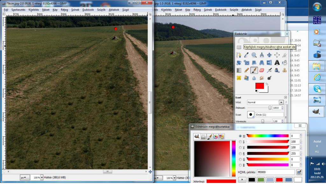This screenshot has width=326, height=187.
Task: Click the Color Picker eyedropper tool
Action: tap(246, 55)
